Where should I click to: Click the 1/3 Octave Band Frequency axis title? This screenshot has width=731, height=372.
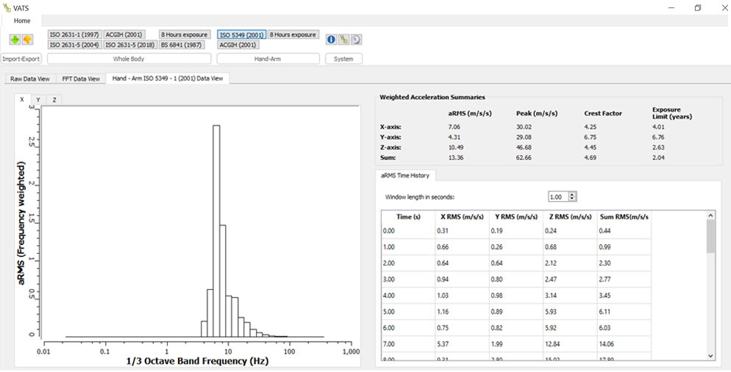pos(197,361)
